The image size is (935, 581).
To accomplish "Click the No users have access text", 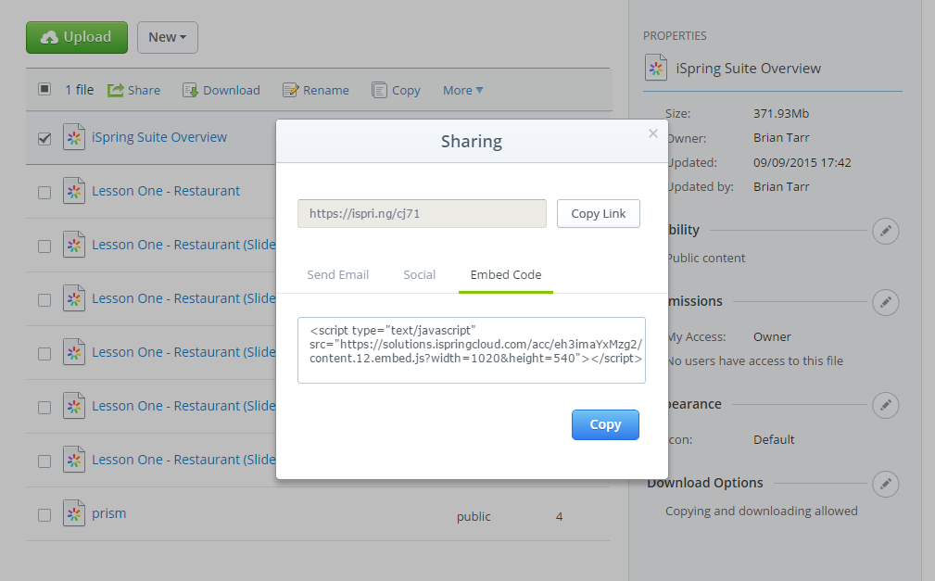I will [x=755, y=360].
